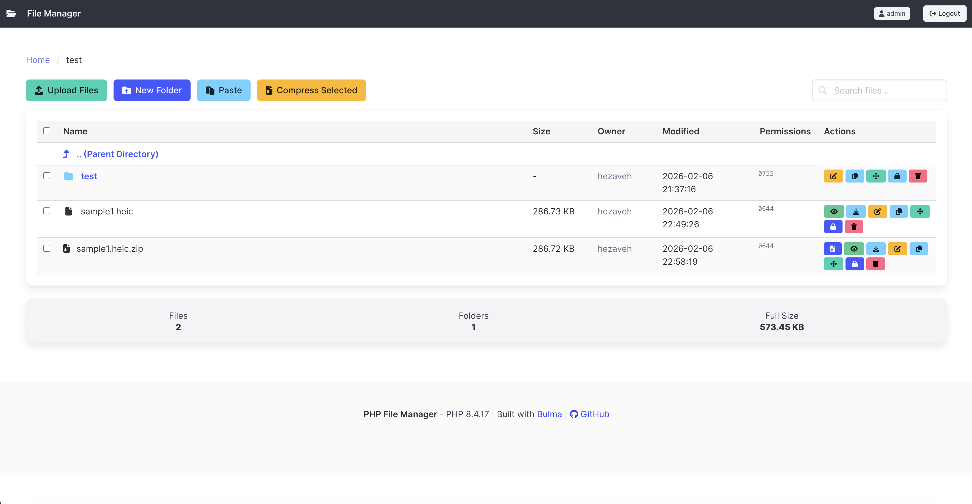Extract the sample1.heic.zip archive
Viewport: 972px width, 504px height.
tap(833, 248)
